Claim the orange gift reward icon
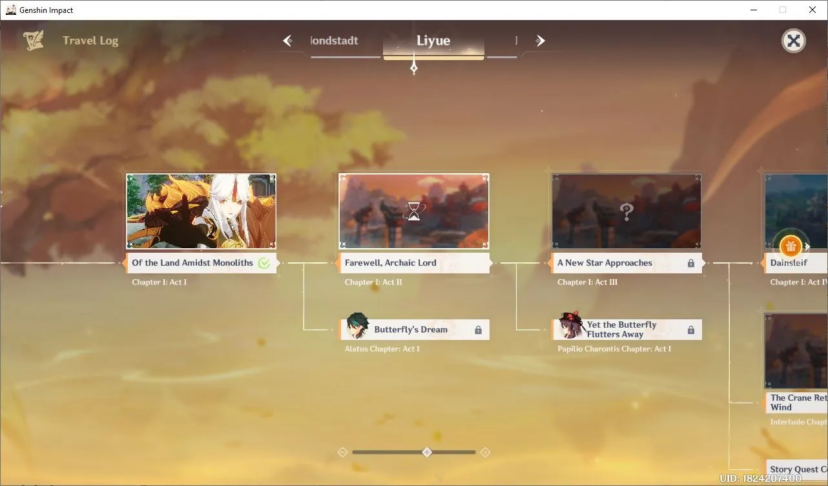Image resolution: width=828 pixels, height=486 pixels. coord(791,246)
